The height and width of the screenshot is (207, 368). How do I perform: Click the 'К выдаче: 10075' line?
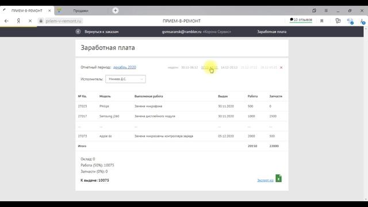(x=95, y=180)
